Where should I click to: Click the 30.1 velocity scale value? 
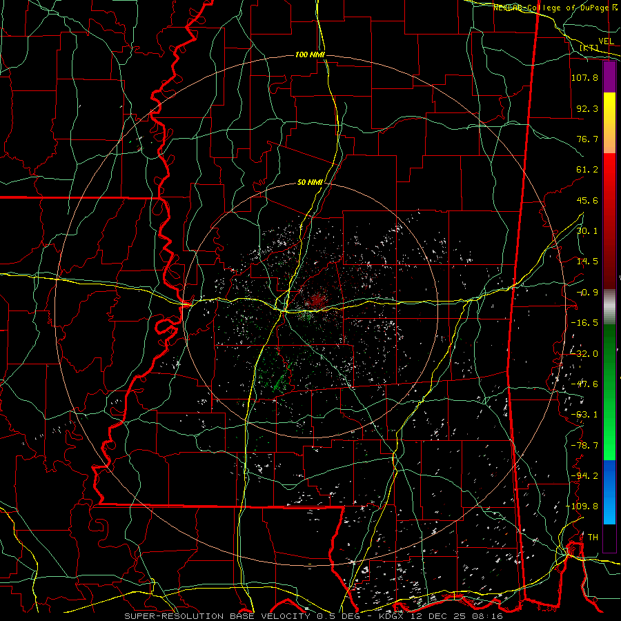click(x=587, y=231)
